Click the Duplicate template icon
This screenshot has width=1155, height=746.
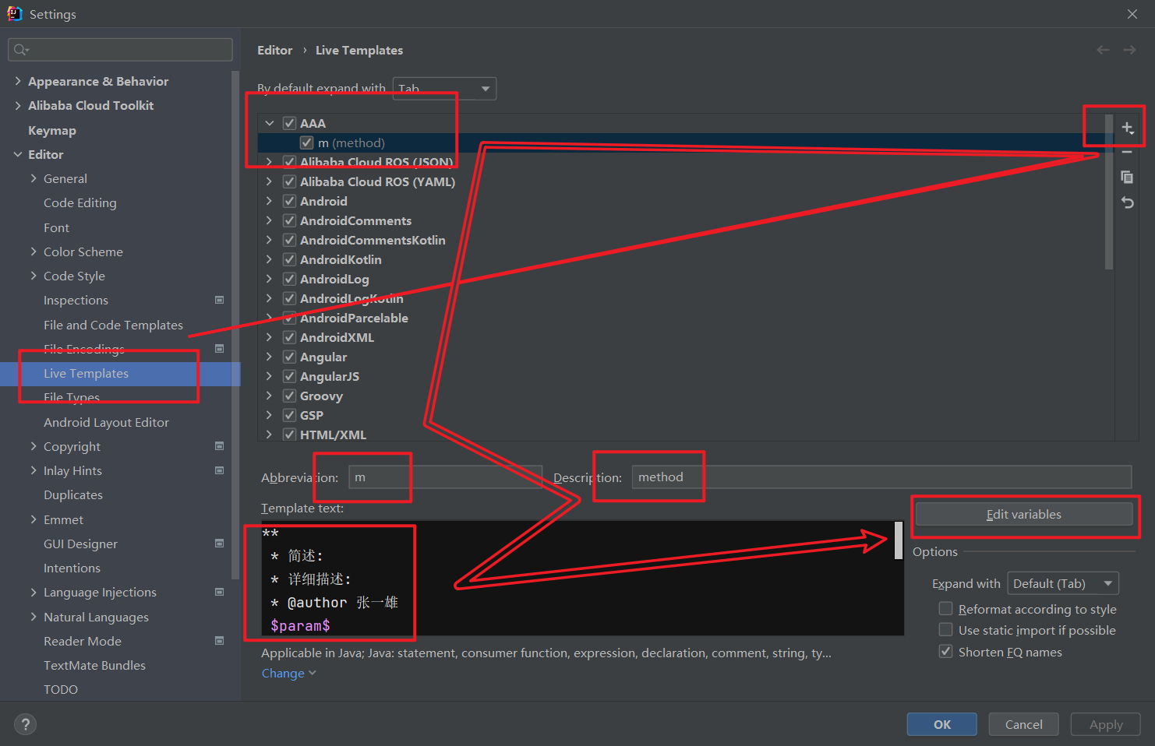click(x=1127, y=178)
